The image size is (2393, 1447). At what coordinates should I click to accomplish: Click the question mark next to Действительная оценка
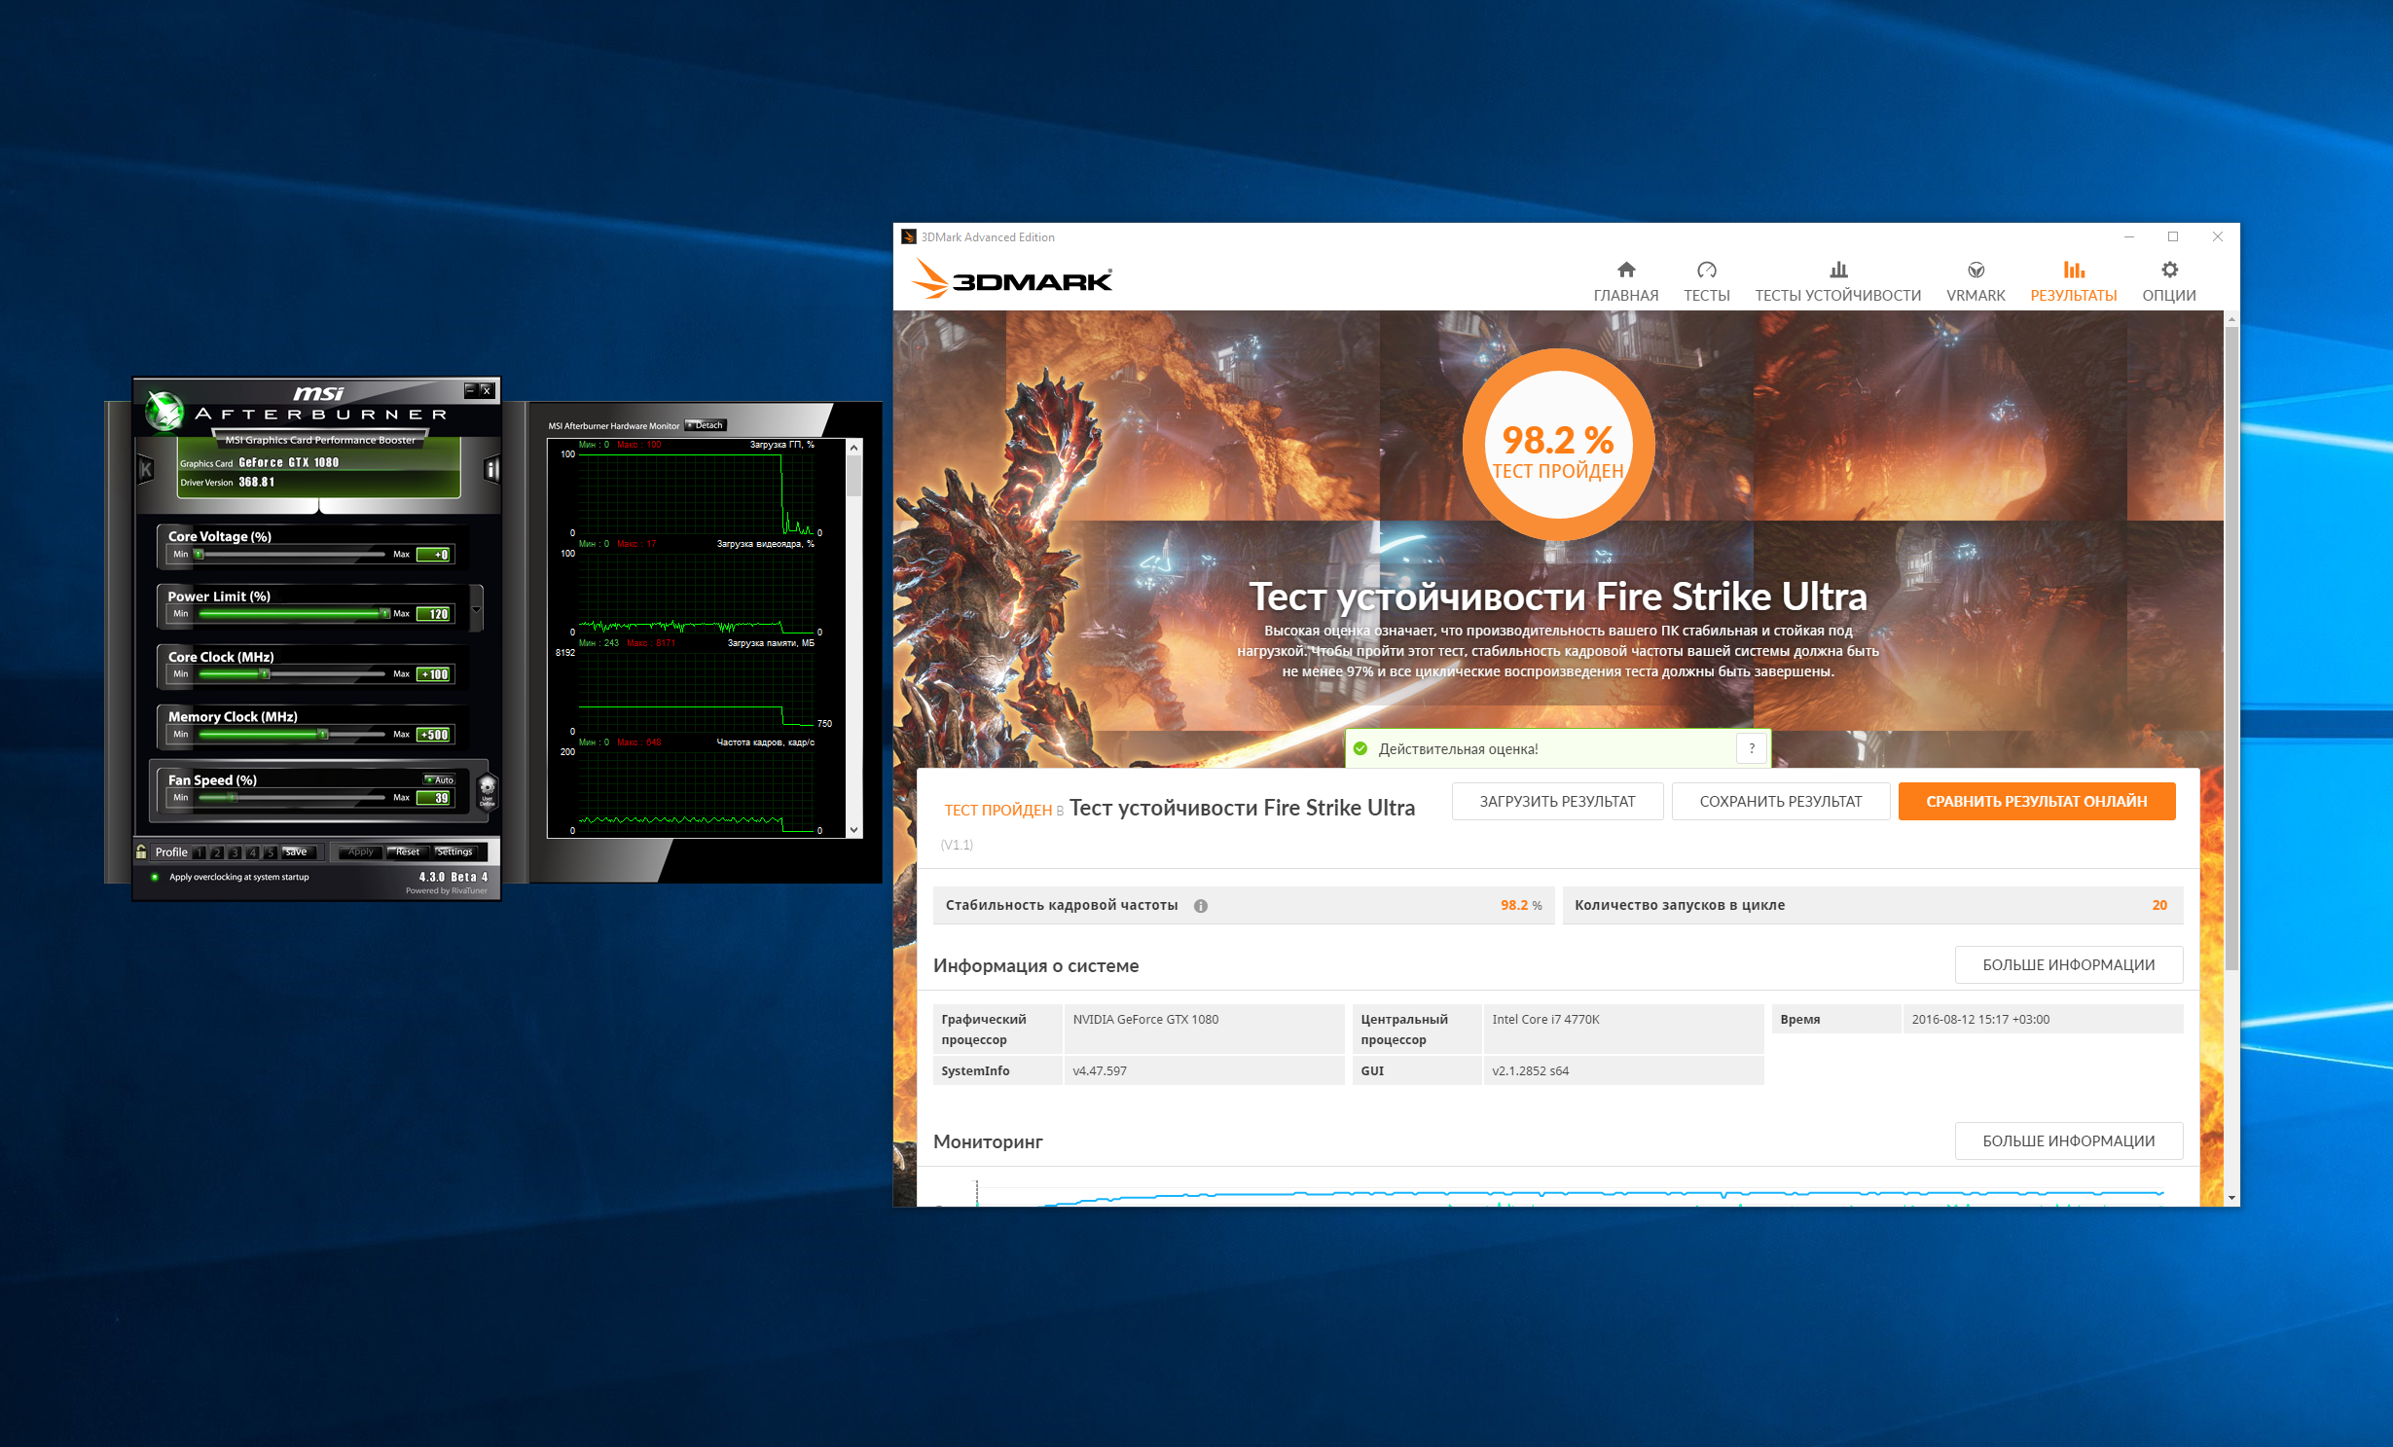[x=1752, y=748]
